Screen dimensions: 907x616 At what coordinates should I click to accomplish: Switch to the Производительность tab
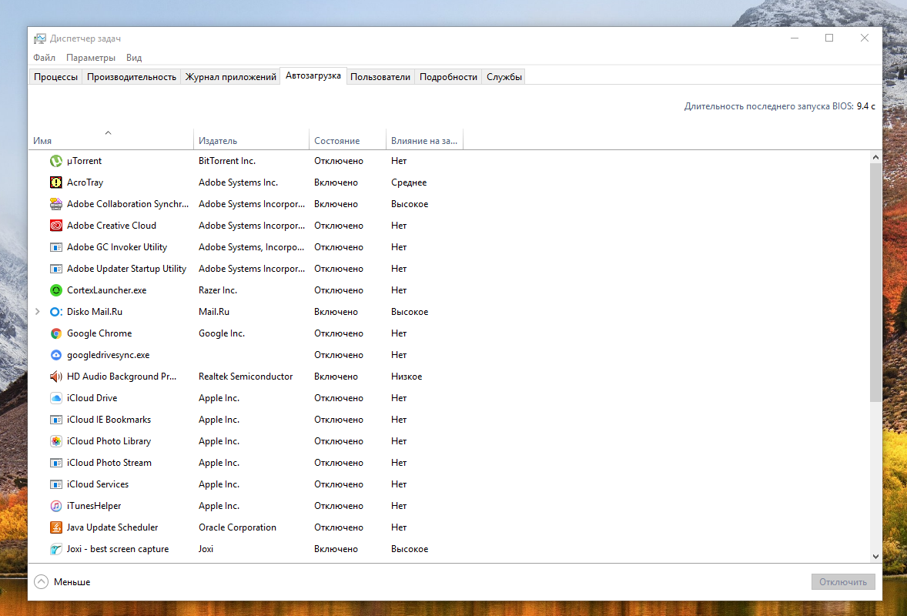point(132,77)
